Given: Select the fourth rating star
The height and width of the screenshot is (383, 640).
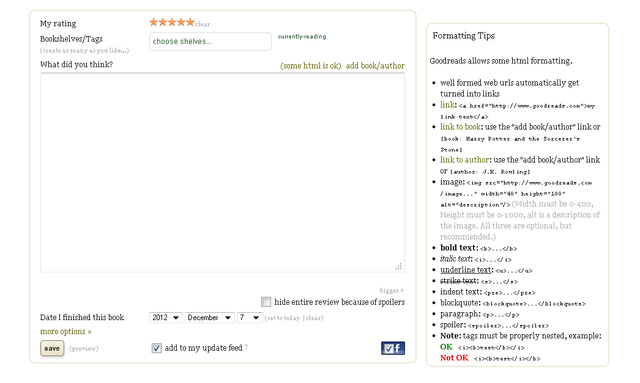Looking at the screenshot, I should [x=181, y=22].
